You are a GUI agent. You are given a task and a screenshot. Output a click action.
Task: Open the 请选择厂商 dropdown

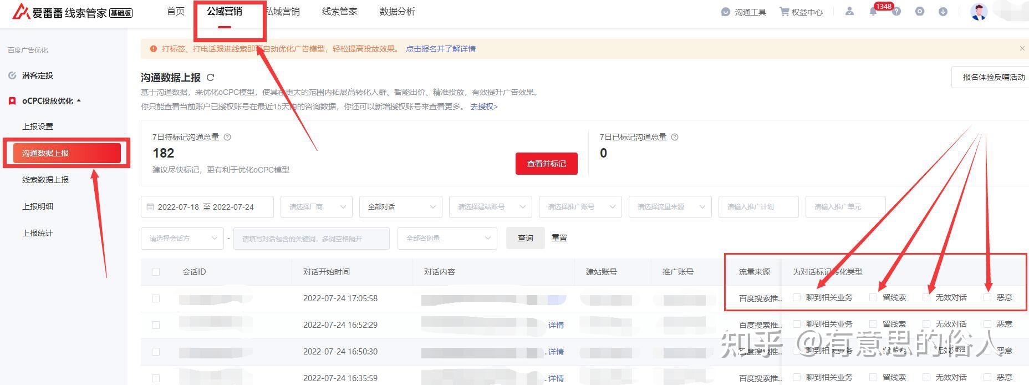tap(317, 207)
